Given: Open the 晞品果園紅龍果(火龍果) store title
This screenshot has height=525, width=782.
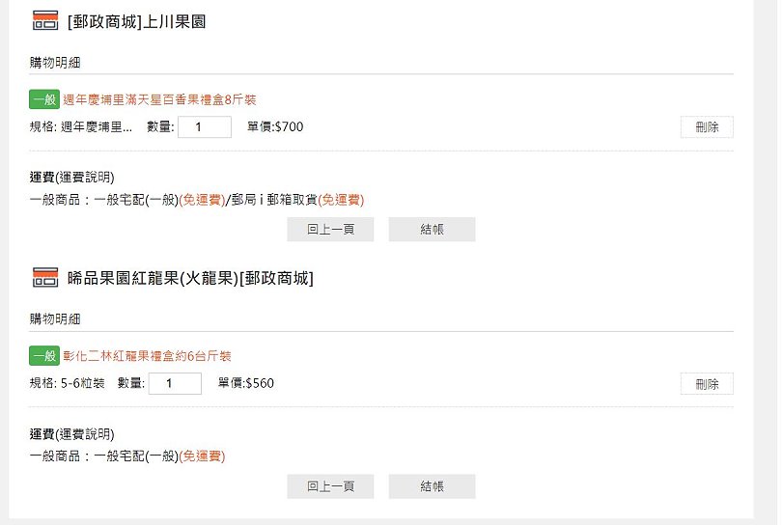Looking at the screenshot, I should tap(190, 279).
